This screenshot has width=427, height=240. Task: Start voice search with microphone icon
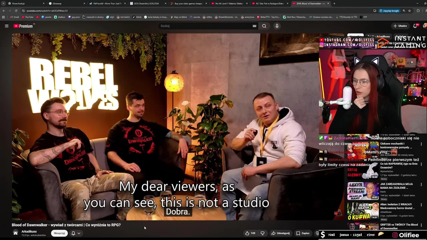click(277, 26)
